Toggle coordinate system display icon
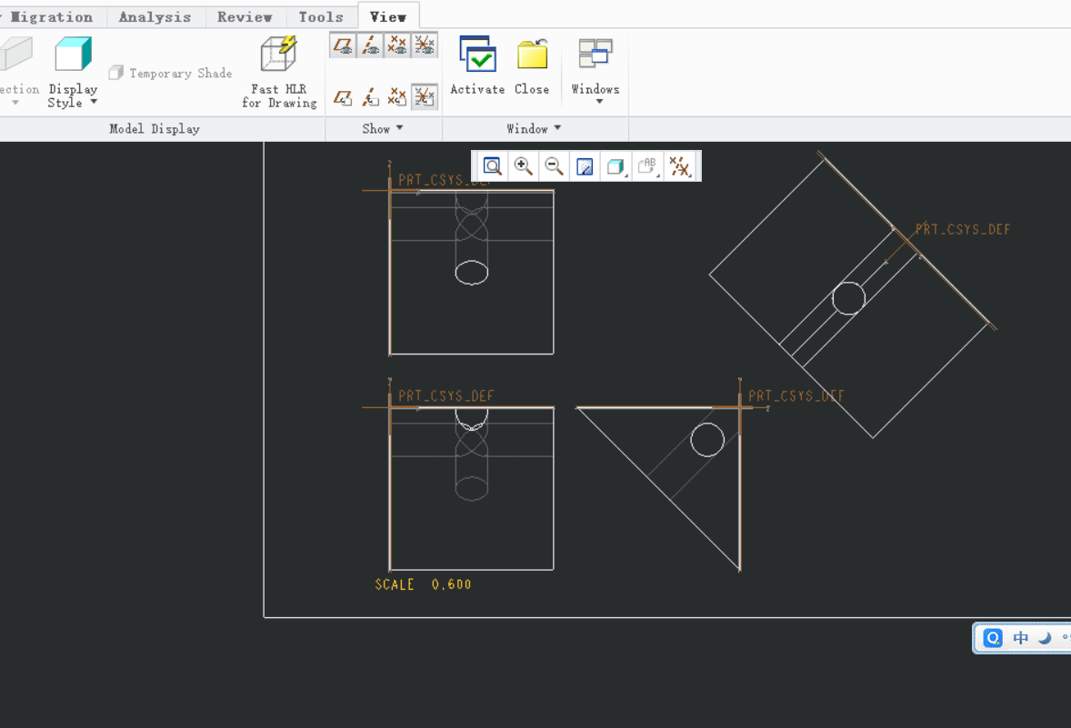1071x728 pixels. (425, 45)
